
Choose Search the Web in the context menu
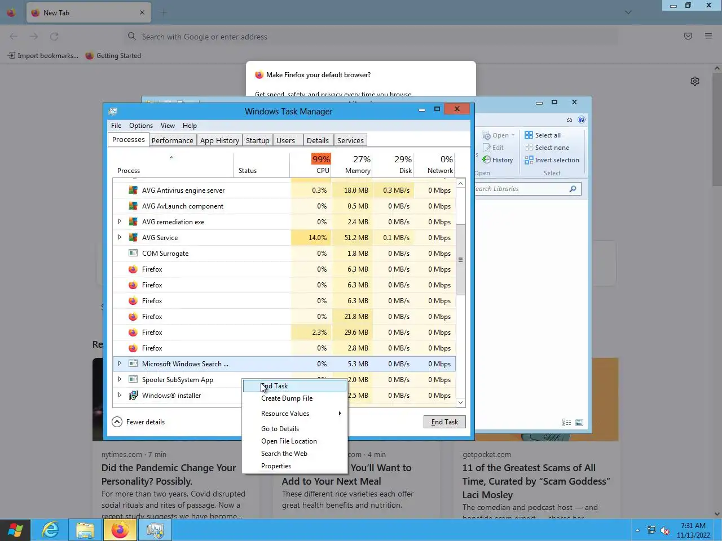tap(294, 454)
